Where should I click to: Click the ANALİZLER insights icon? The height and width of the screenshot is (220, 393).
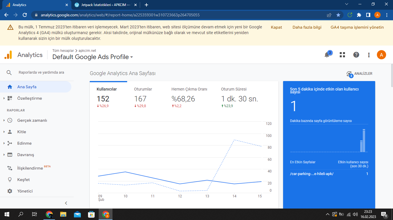click(x=349, y=74)
